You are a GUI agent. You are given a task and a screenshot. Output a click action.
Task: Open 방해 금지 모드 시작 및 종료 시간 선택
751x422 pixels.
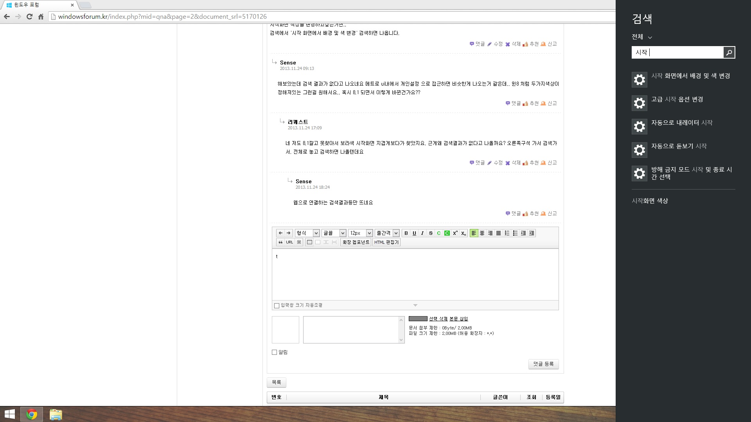[x=683, y=173]
